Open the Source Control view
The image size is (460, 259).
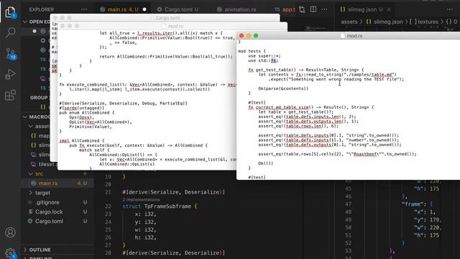tap(10, 54)
